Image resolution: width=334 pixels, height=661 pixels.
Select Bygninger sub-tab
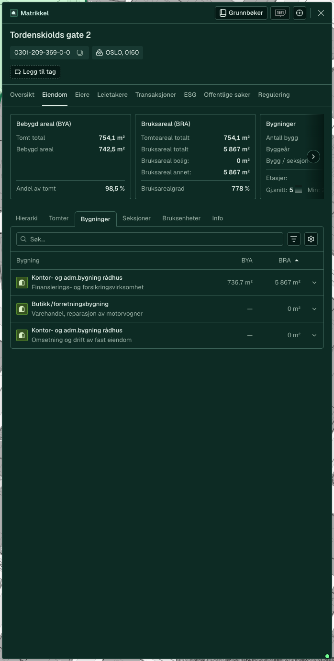(x=95, y=219)
